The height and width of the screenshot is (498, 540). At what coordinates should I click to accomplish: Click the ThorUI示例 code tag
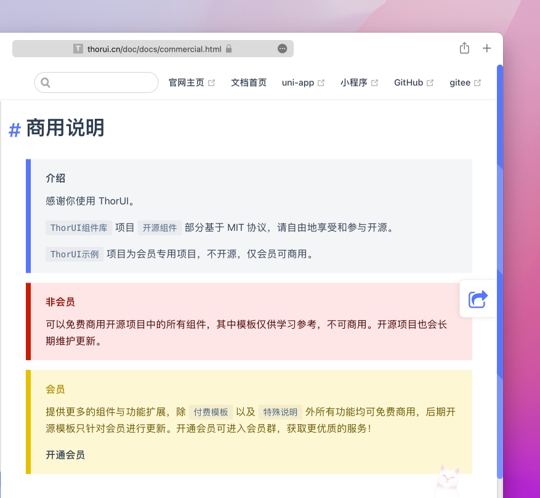click(x=75, y=254)
